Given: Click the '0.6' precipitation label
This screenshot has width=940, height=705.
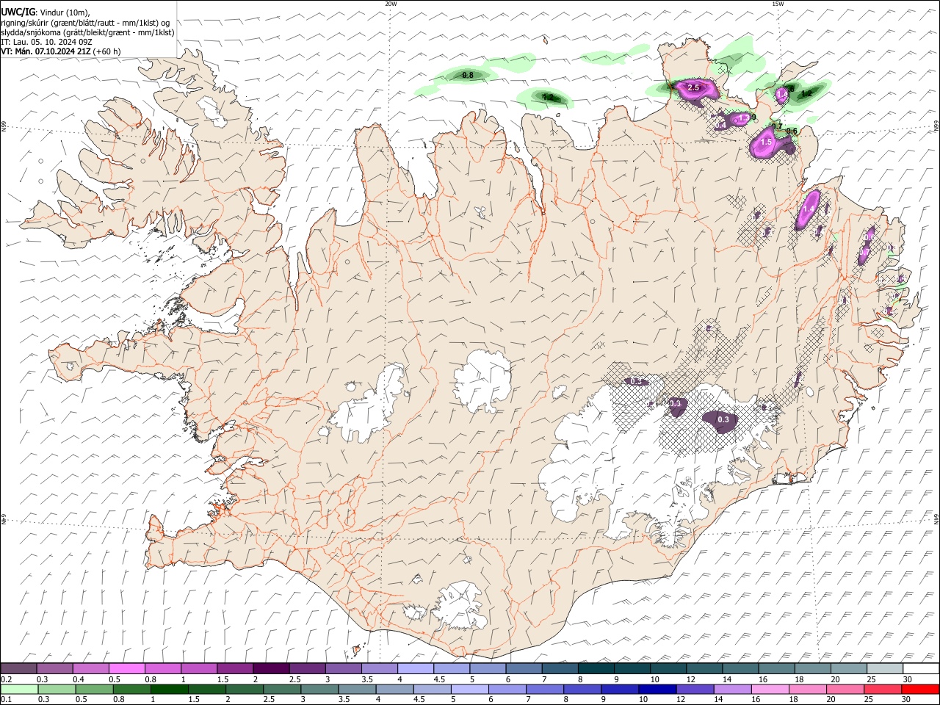Looking at the screenshot, I should [x=792, y=131].
